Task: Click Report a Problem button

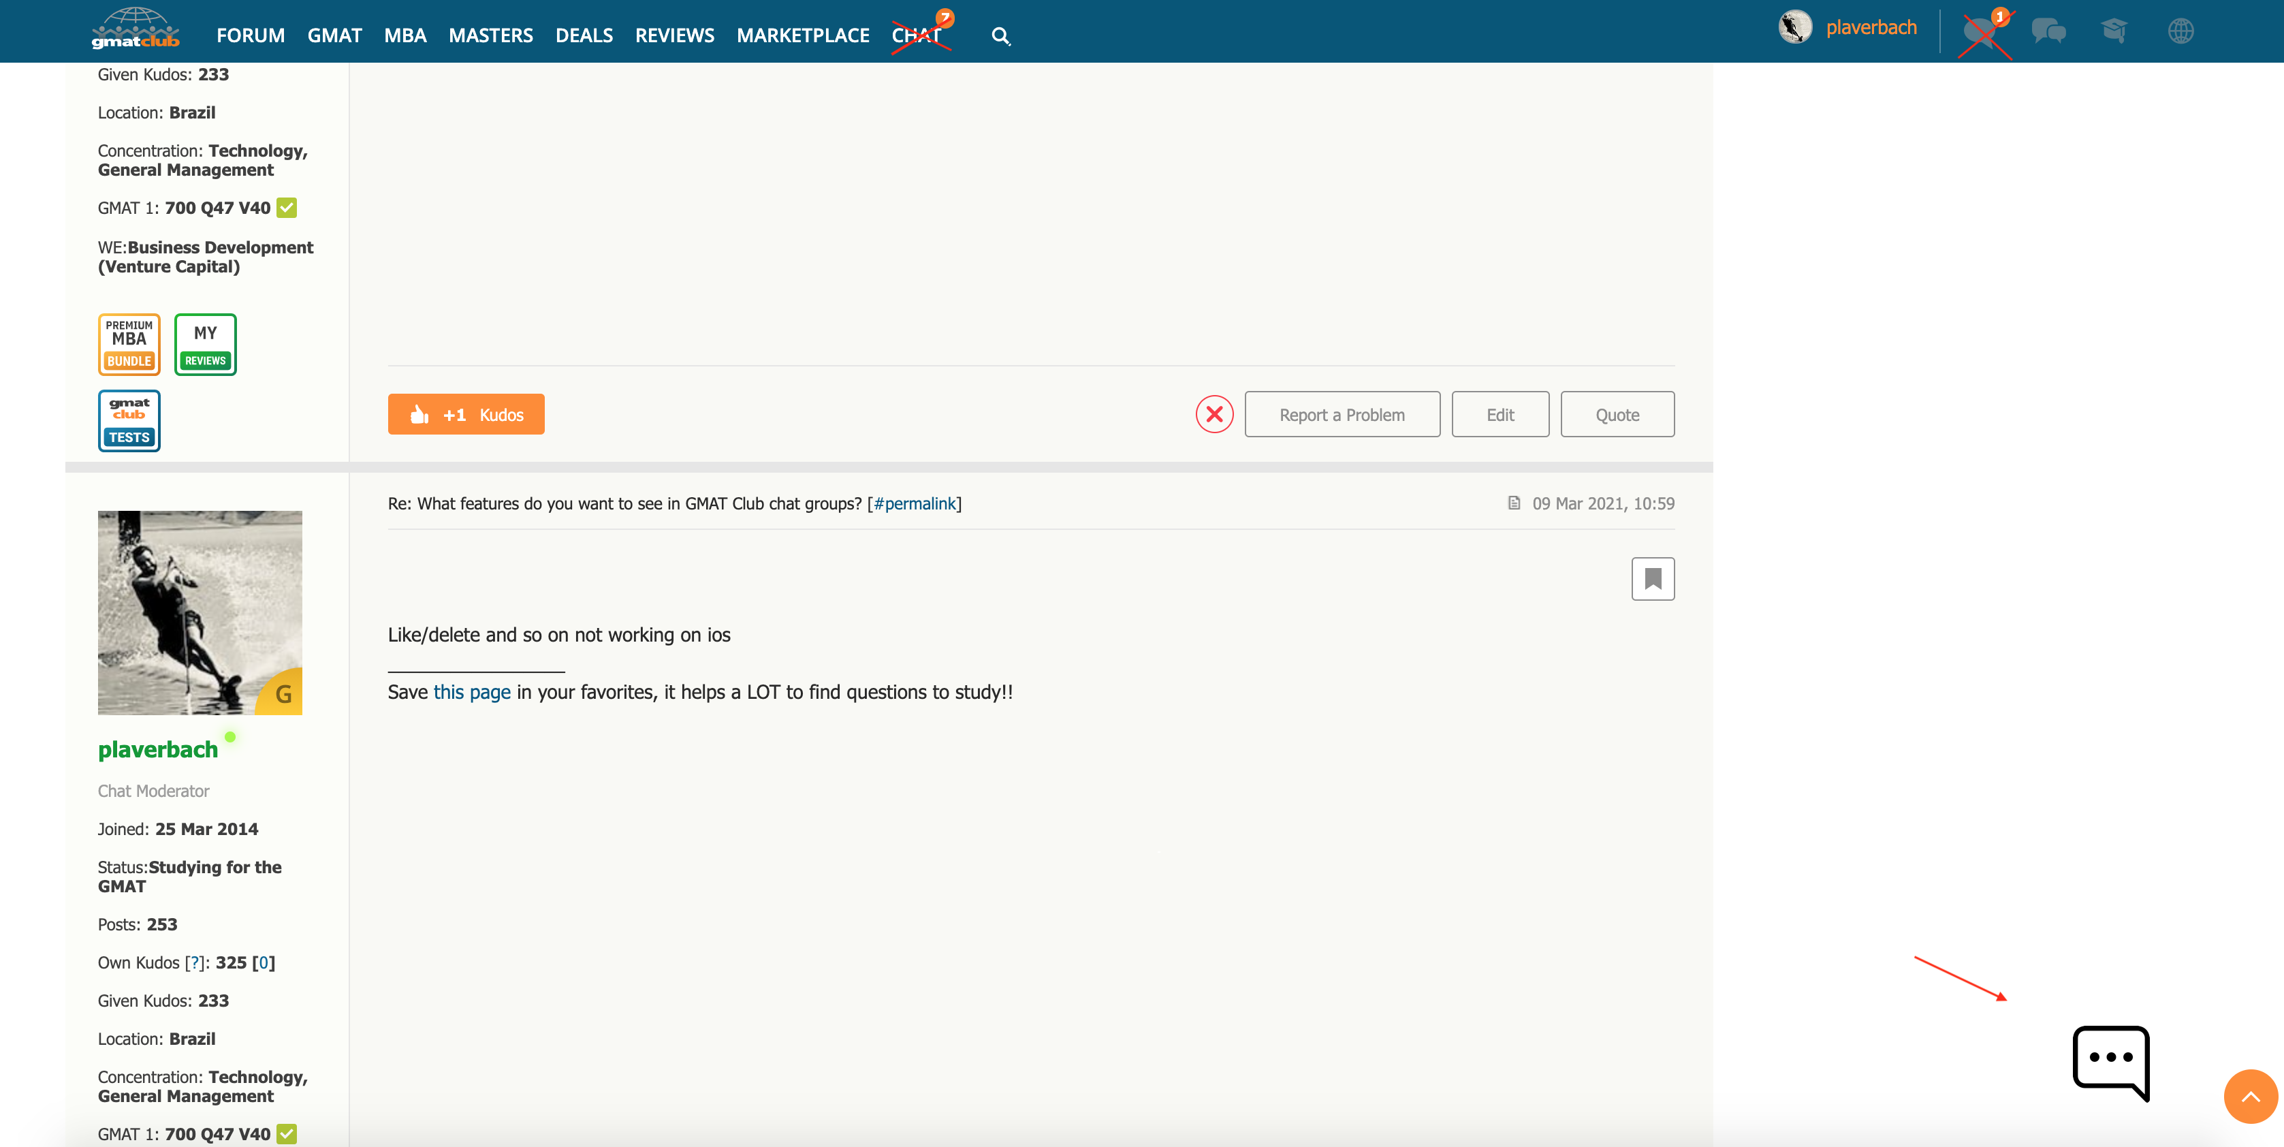Action: click(x=1342, y=414)
